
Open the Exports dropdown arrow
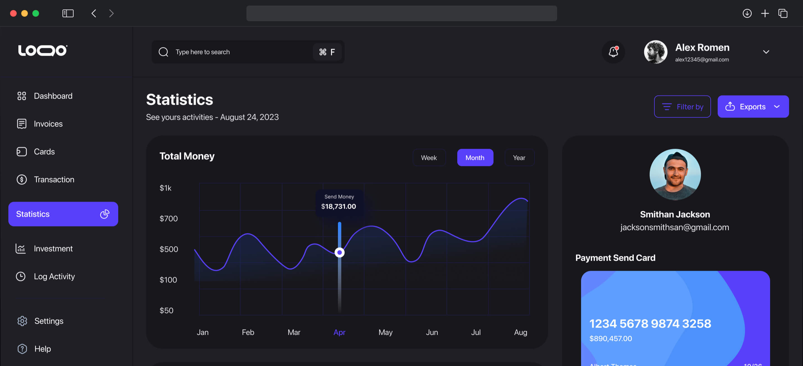pos(777,106)
